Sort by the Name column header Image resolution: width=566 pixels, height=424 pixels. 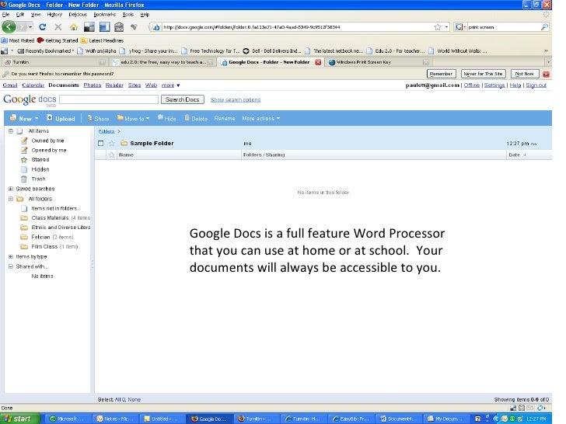[x=126, y=155]
